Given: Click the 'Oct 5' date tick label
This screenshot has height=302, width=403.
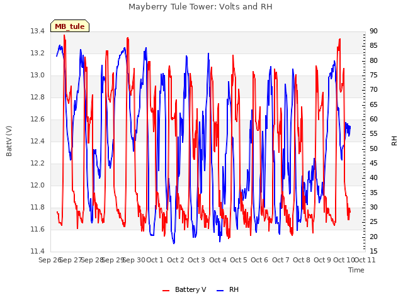Looking at the screenshot, I should pos(239,260).
